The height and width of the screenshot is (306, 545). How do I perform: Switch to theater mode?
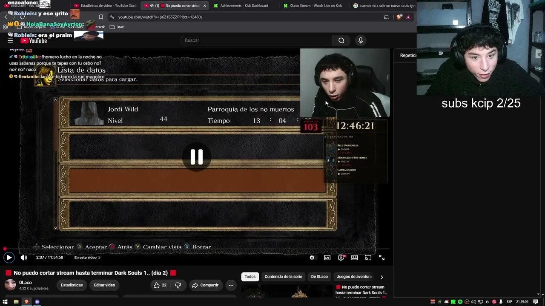coord(354,258)
